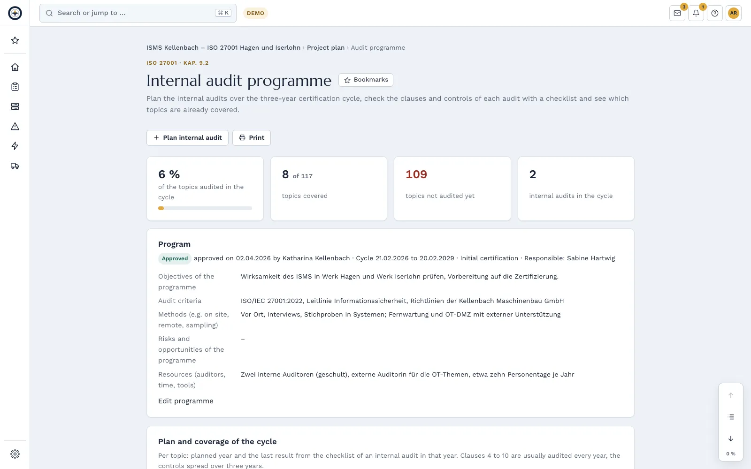Open the table of contents list icon
The width and height of the screenshot is (751, 469).
click(731, 417)
